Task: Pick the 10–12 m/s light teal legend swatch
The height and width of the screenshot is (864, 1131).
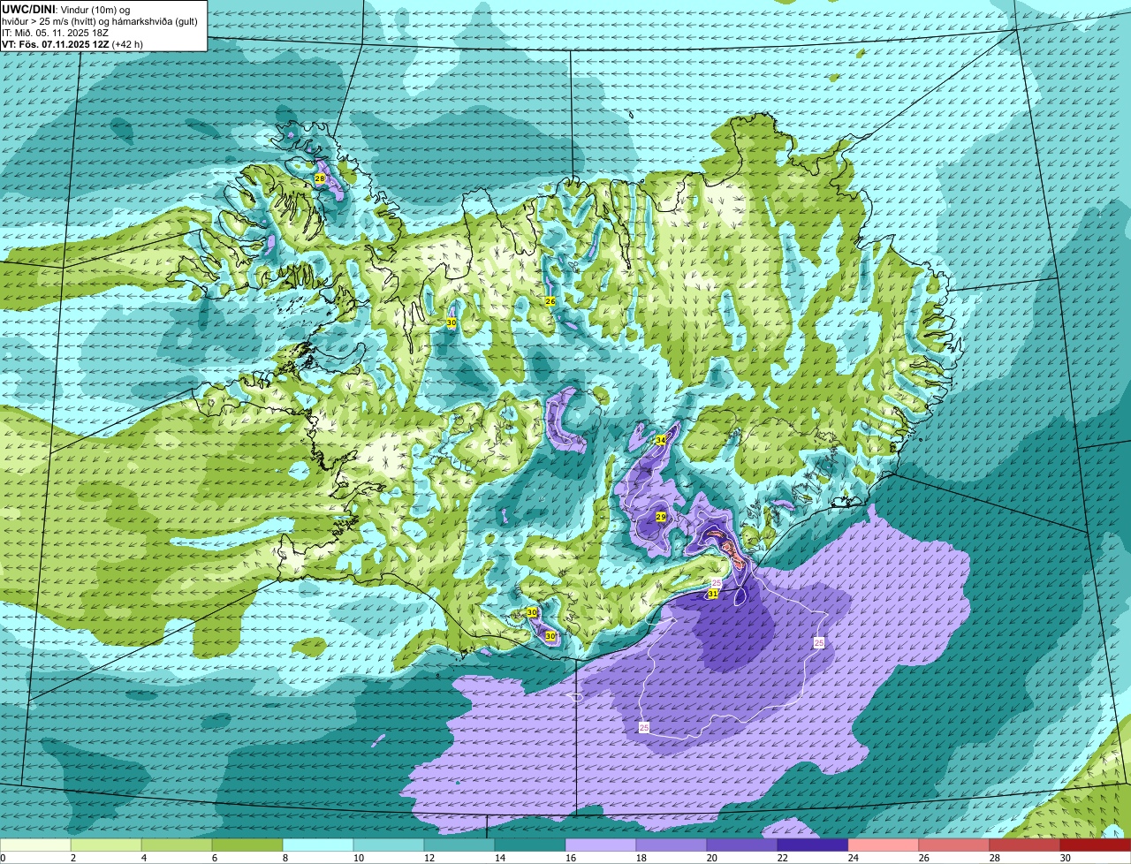Action: (x=389, y=845)
